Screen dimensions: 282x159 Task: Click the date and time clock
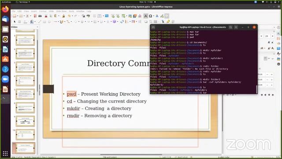point(146,2)
